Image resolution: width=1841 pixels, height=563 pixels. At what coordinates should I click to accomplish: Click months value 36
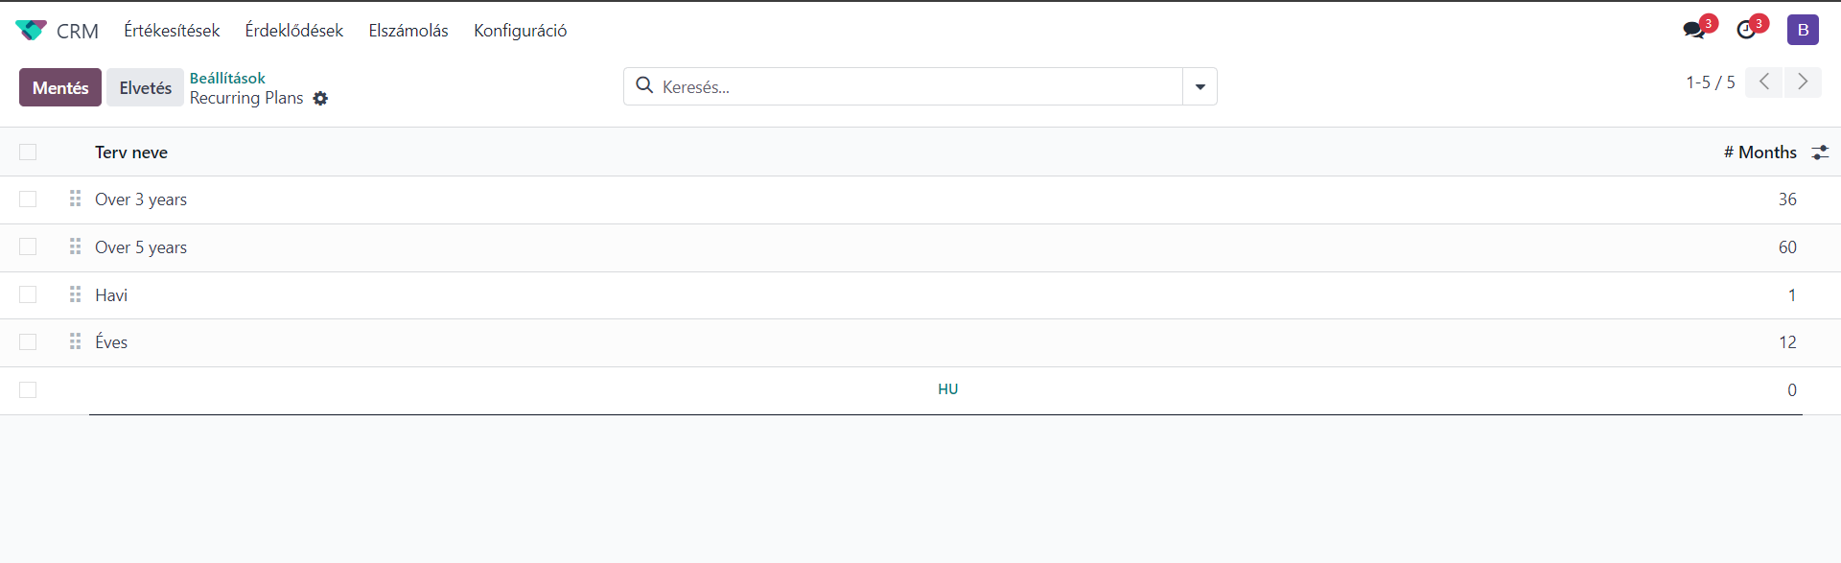pyautogui.click(x=1787, y=199)
